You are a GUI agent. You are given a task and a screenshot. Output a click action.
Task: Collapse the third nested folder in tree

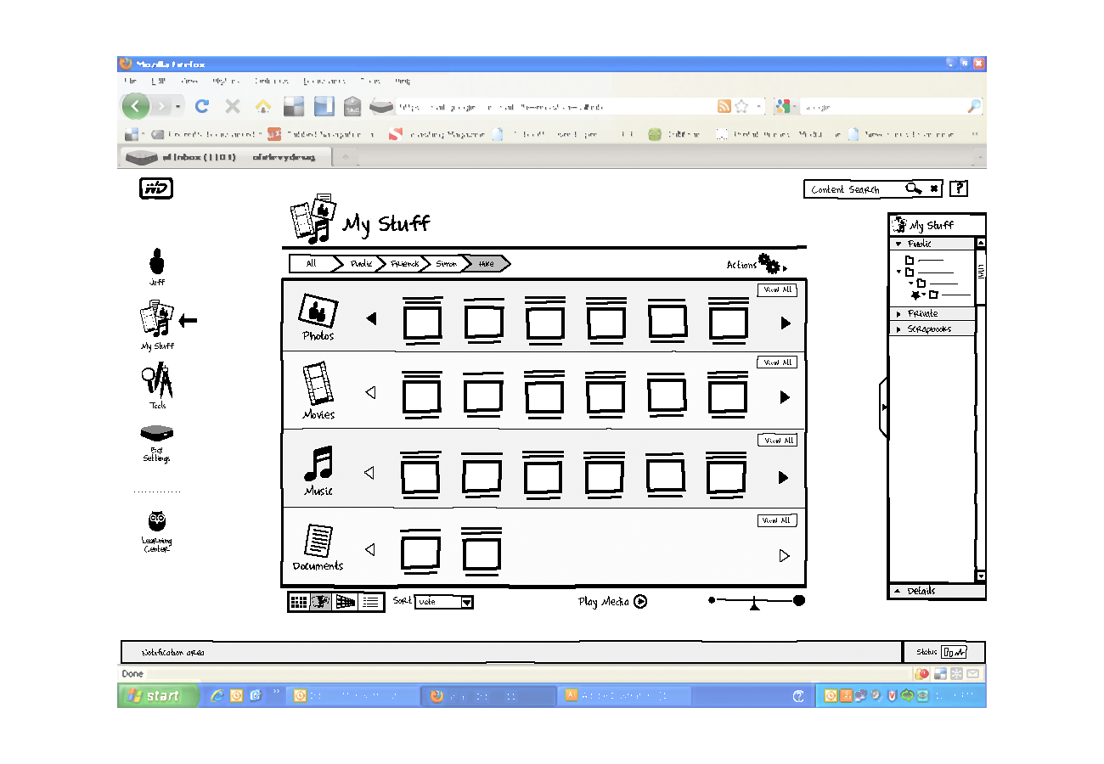point(911,284)
